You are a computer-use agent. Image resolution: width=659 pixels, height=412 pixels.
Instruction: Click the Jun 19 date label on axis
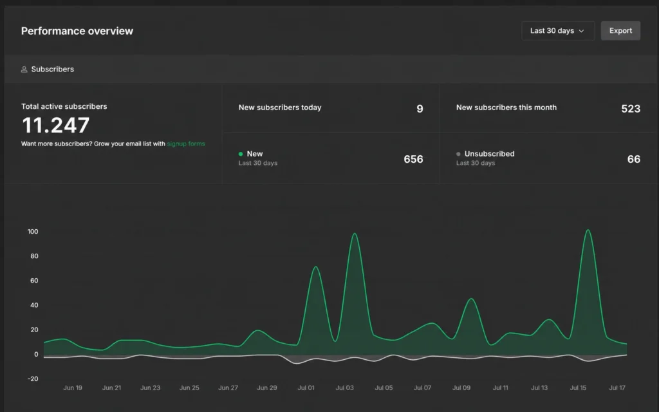pos(73,388)
